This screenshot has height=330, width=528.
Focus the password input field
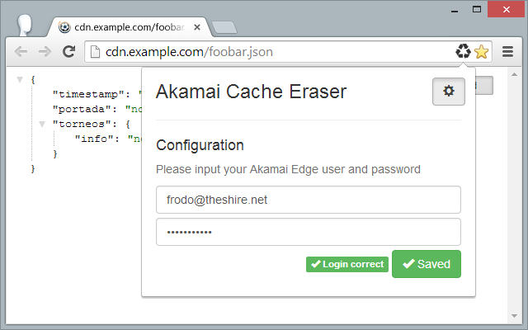coord(309,232)
